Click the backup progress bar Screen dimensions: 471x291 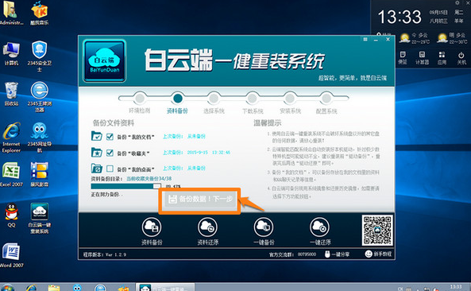click(x=125, y=186)
